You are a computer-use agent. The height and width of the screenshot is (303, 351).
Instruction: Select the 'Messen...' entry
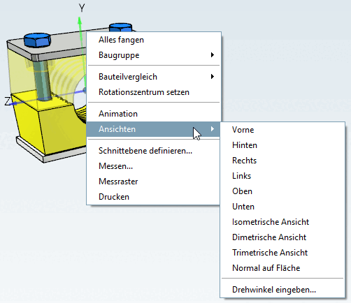(153, 166)
